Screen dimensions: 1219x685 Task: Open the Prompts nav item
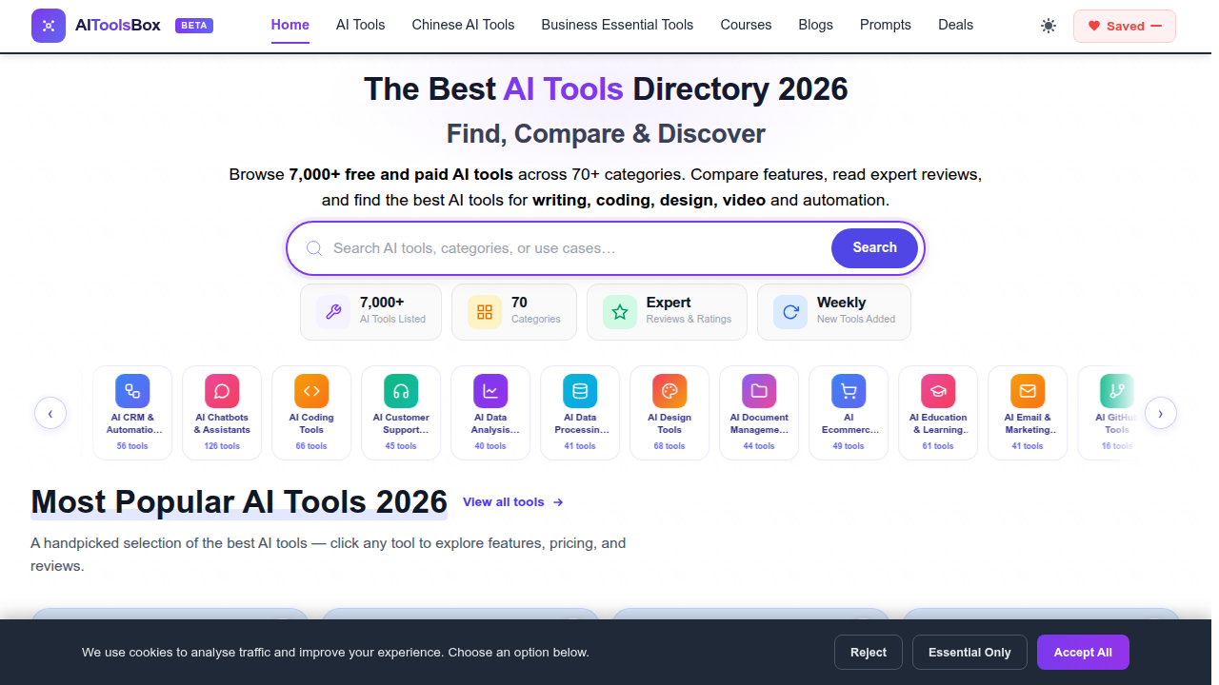click(886, 25)
